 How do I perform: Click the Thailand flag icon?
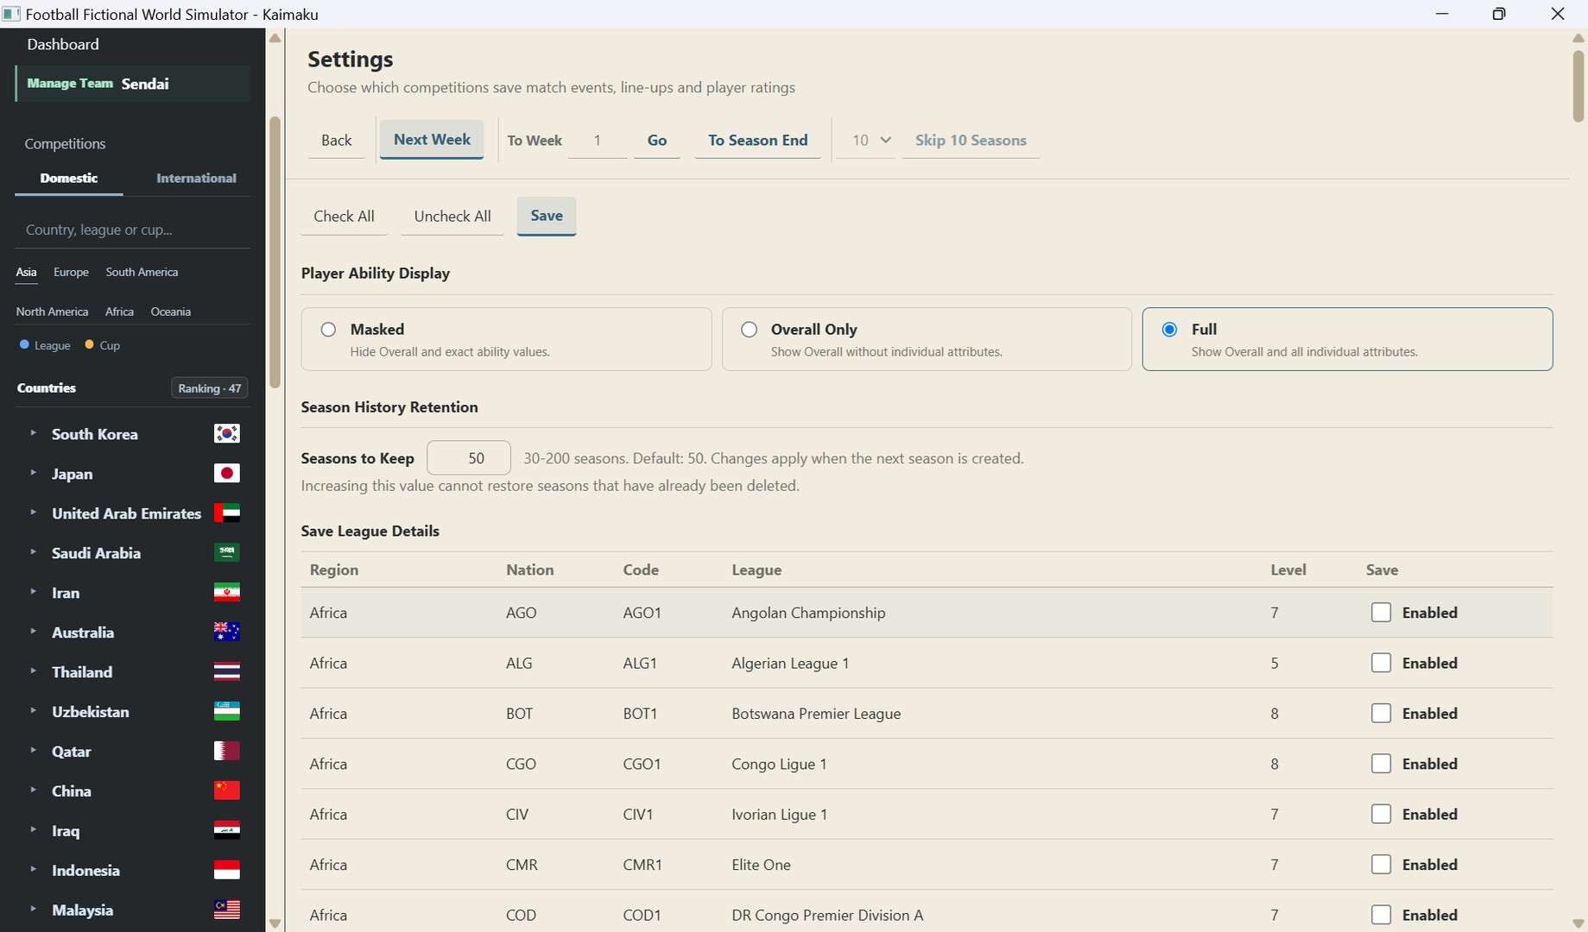226,671
